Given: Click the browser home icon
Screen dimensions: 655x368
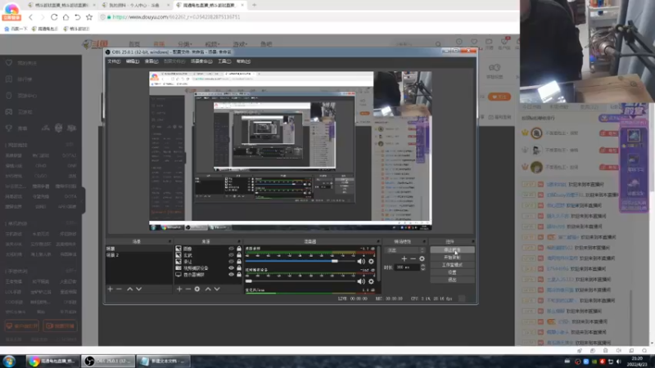Looking at the screenshot, I should click(x=65, y=17).
